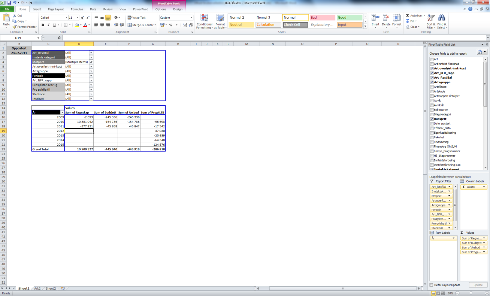Increase font size with Grow Font
The image size is (490, 296).
82,18
